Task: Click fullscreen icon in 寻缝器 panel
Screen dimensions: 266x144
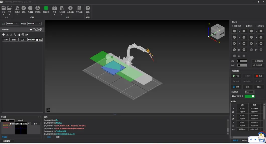Action: (39, 117)
